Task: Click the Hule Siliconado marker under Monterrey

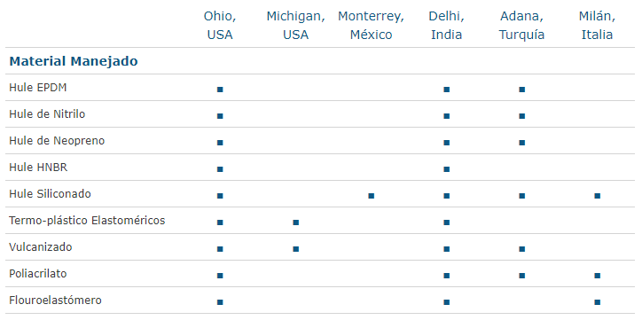Action: [x=371, y=196]
